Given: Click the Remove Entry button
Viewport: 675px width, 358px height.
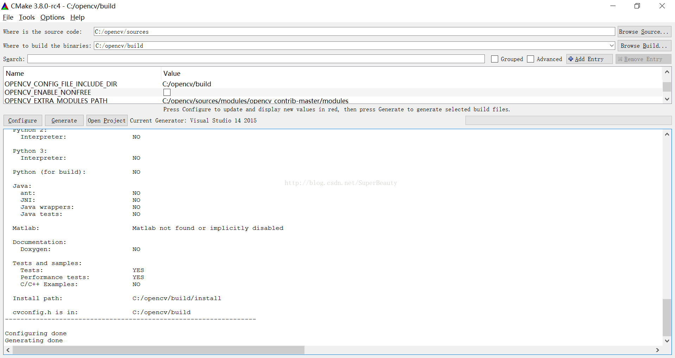Looking at the screenshot, I should 643,59.
